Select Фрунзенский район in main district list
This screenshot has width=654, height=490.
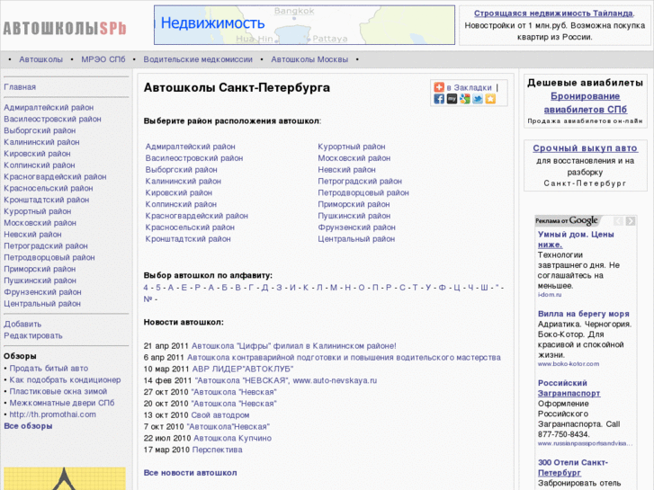356,227
